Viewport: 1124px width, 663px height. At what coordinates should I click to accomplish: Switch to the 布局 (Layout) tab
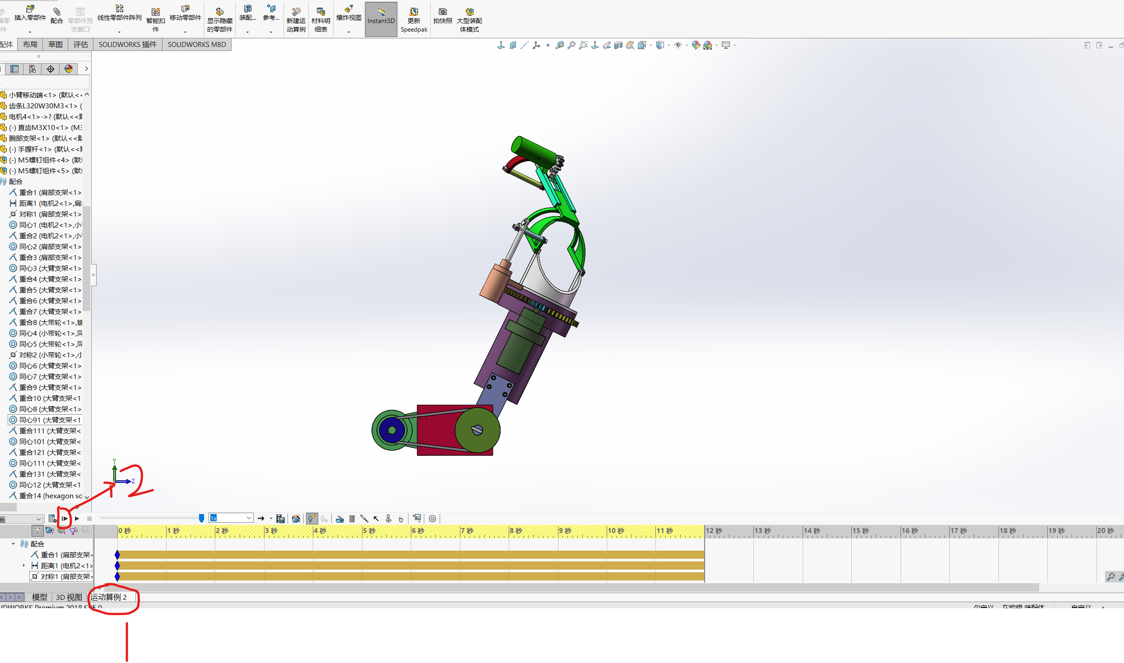pyautogui.click(x=30, y=44)
